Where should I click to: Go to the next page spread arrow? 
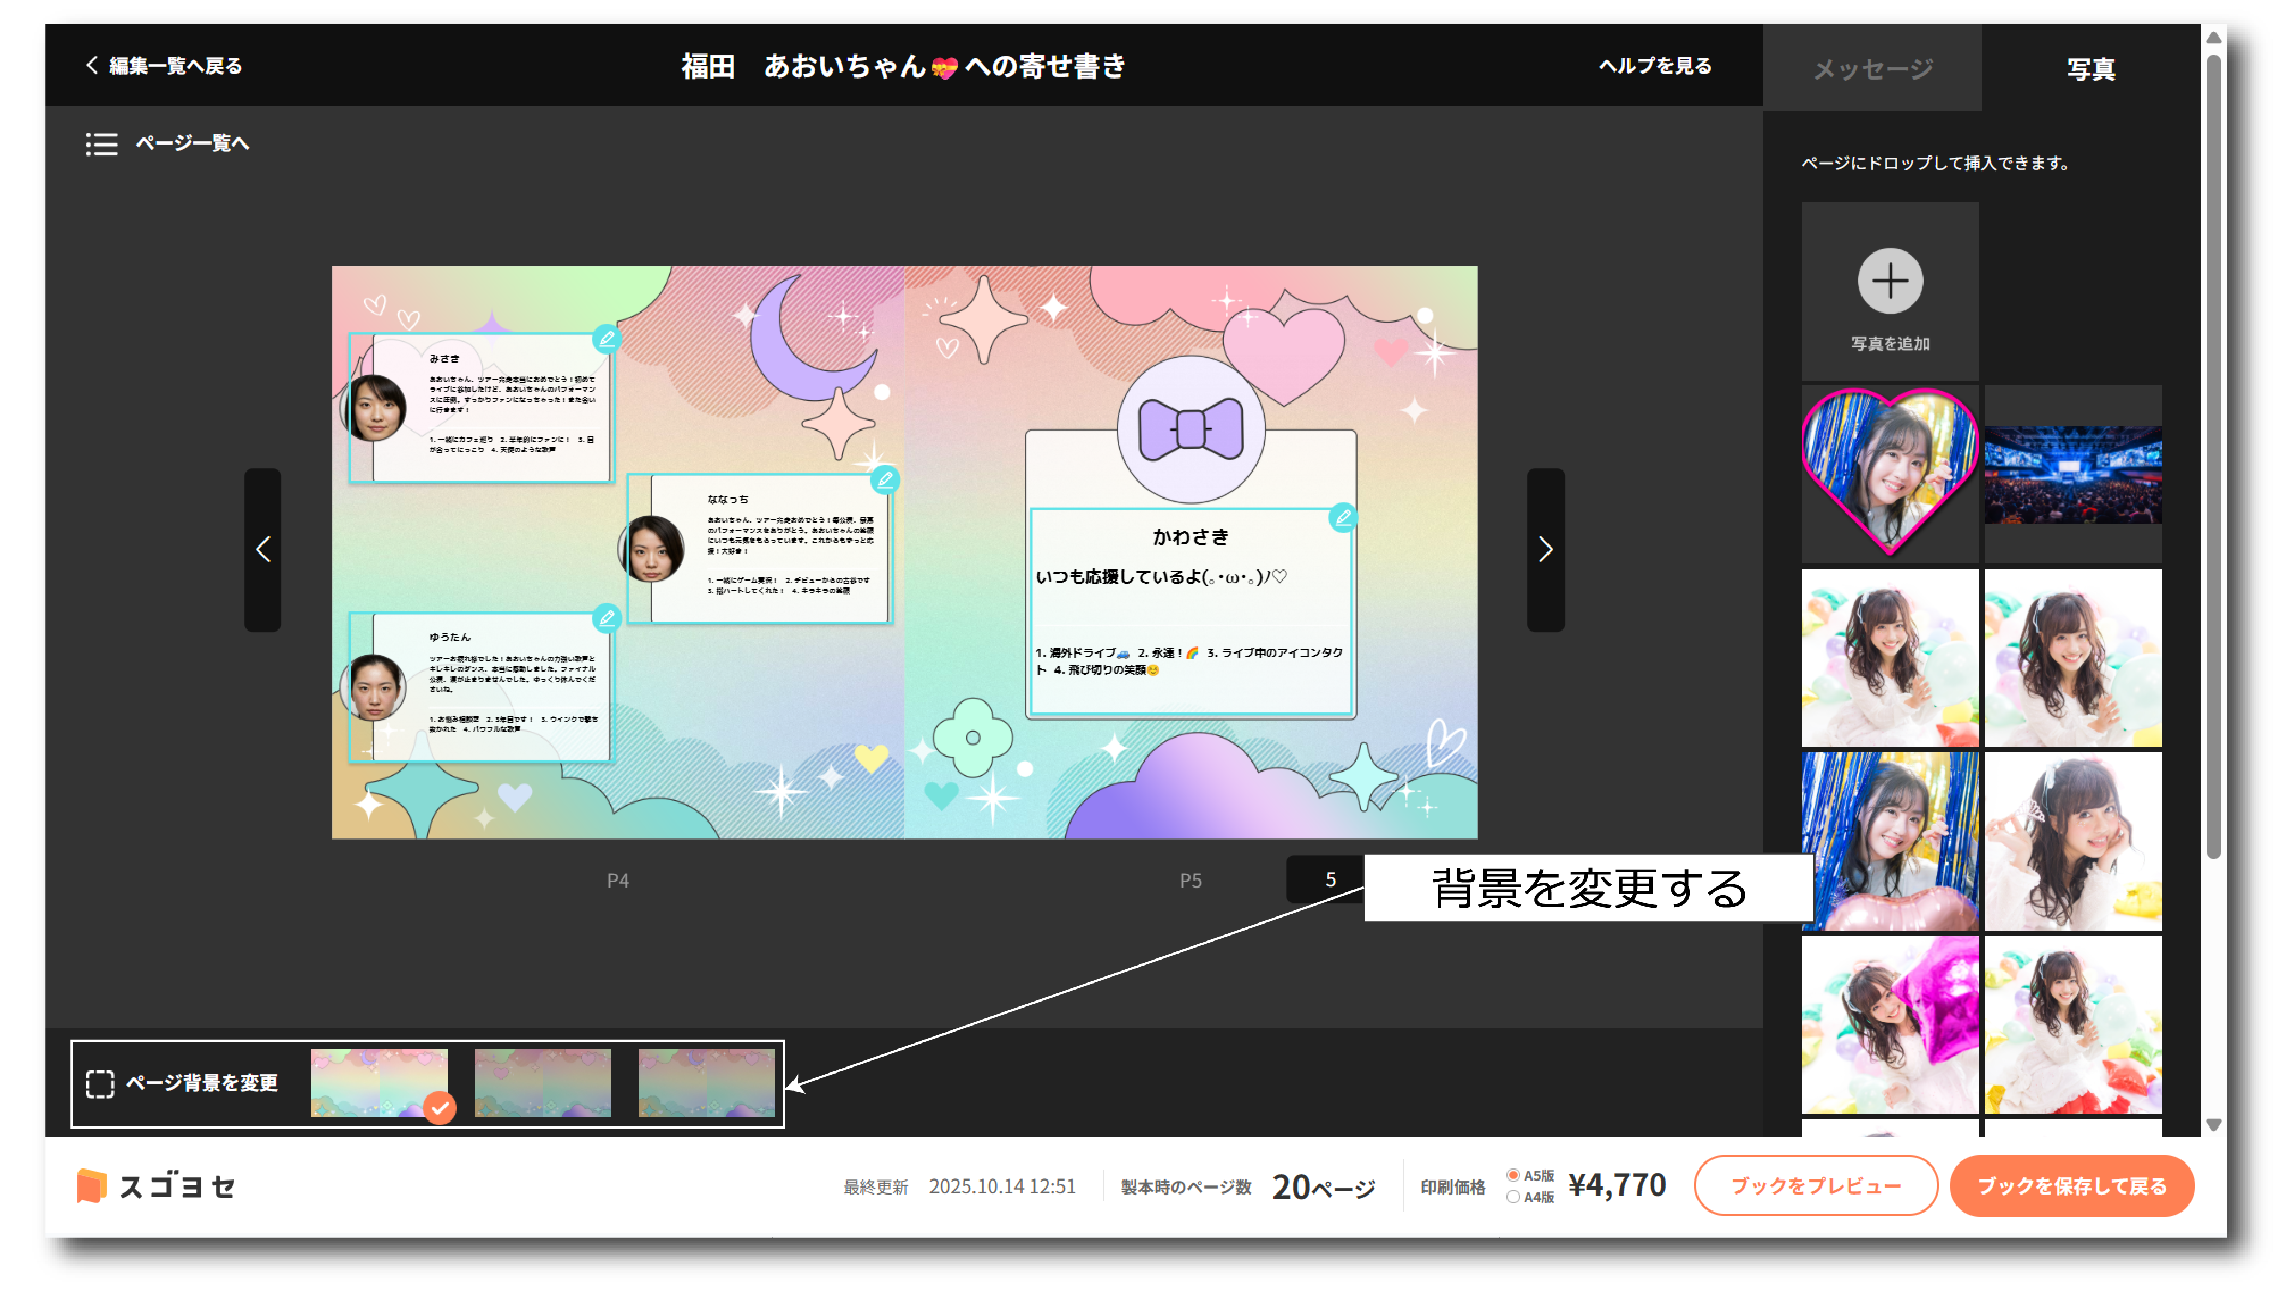[x=1545, y=550]
